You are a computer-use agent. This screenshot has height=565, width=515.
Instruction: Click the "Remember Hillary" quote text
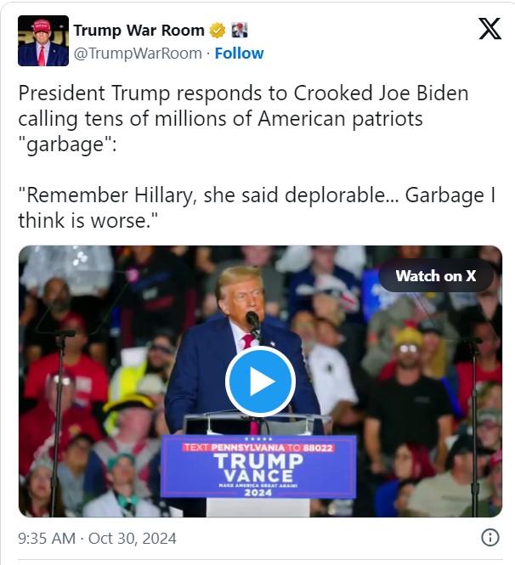tap(257, 207)
